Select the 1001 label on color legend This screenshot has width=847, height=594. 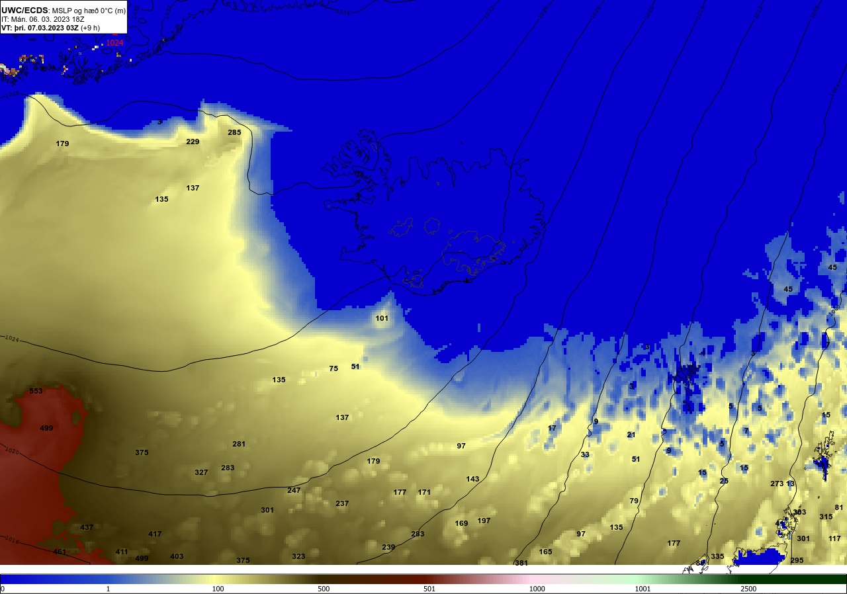click(643, 589)
